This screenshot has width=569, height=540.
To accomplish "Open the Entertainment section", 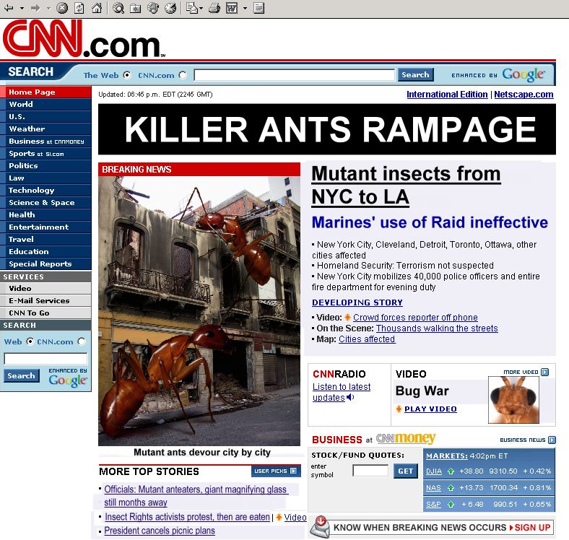I will (45, 227).
